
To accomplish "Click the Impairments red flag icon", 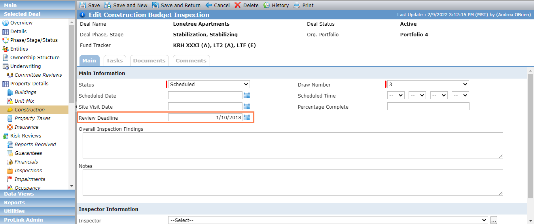I will 10,179.
